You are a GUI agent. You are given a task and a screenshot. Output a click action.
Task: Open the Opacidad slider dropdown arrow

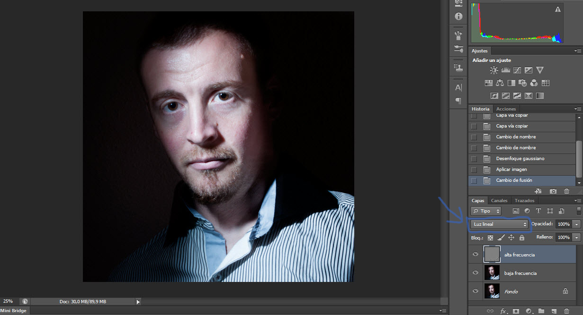coord(577,224)
